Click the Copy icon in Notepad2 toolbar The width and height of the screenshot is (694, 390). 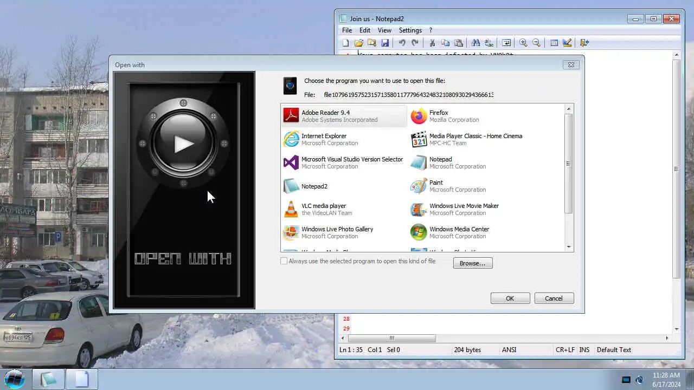coord(445,43)
